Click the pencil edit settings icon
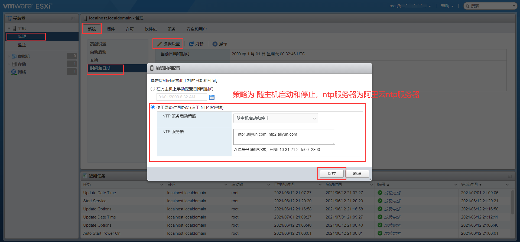The height and width of the screenshot is (242, 520). click(160, 44)
